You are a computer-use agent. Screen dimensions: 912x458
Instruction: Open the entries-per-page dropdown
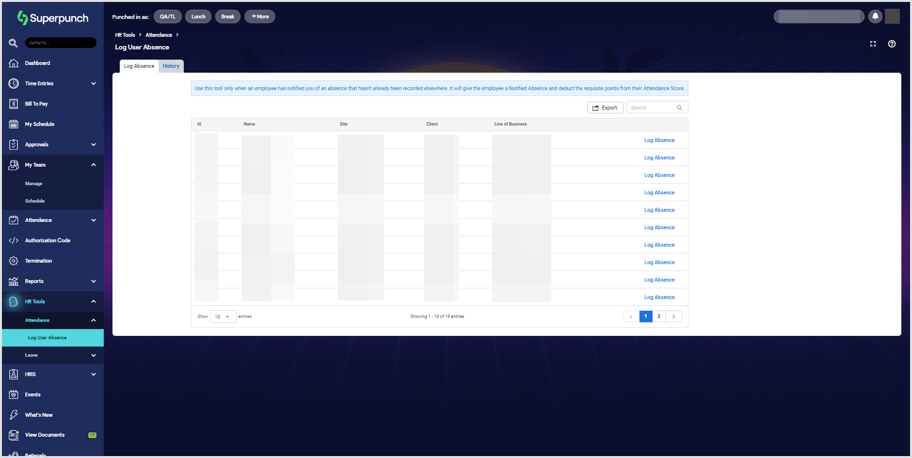coord(223,316)
